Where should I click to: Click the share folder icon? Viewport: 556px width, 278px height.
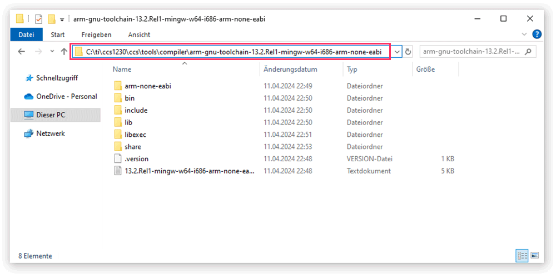tap(118, 146)
